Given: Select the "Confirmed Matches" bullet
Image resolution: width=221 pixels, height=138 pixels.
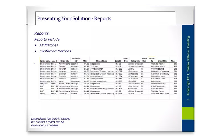Looking at the screenshot, I should pos(55,51).
